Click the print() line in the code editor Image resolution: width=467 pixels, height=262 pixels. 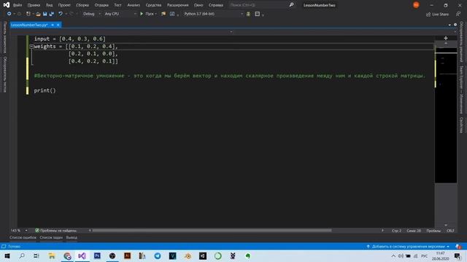click(45, 90)
